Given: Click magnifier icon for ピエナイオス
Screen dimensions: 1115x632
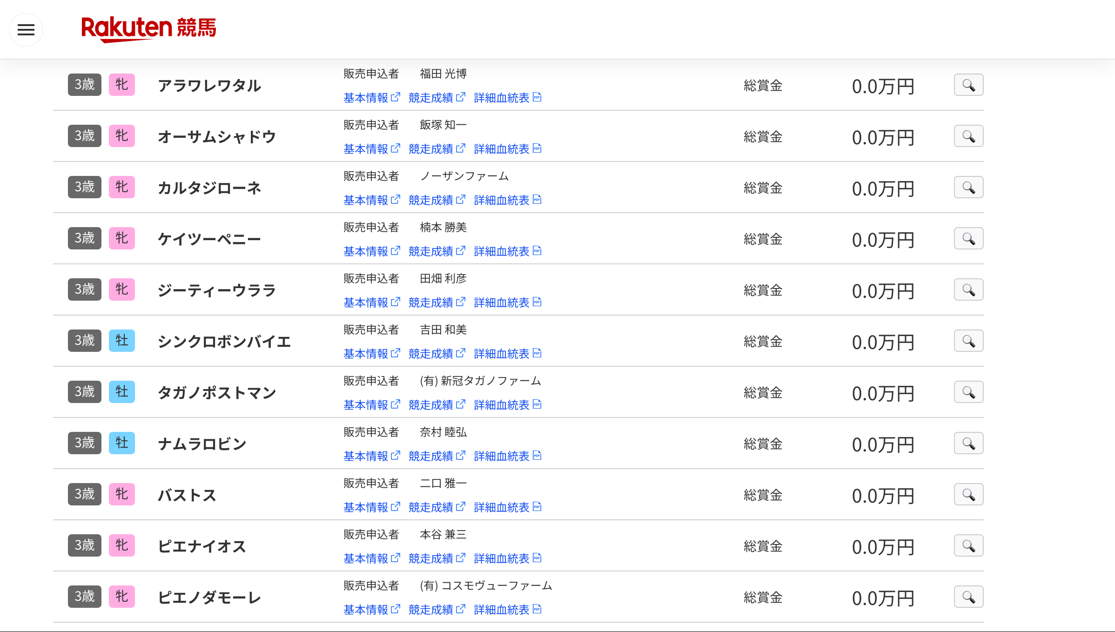Looking at the screenshot, I should click(968, 546).
